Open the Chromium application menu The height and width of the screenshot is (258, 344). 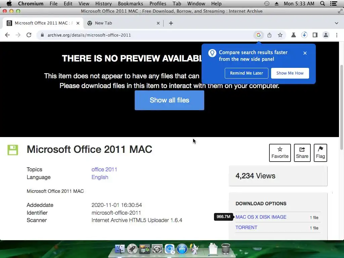[31, 3]
